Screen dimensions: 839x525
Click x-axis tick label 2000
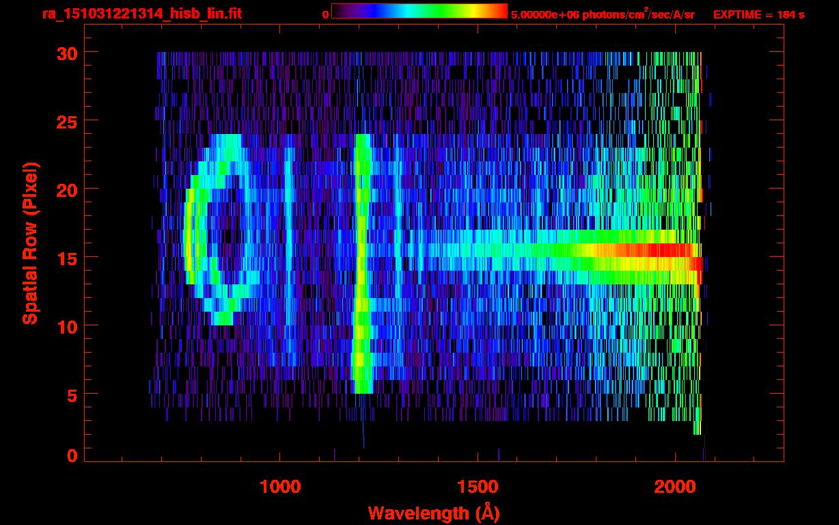click(x=676, y=487)
